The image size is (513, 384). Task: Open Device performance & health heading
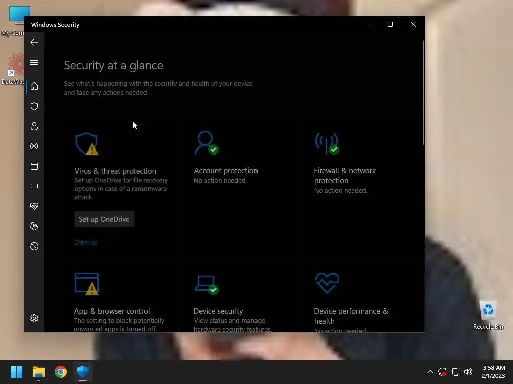coord(351,316)
